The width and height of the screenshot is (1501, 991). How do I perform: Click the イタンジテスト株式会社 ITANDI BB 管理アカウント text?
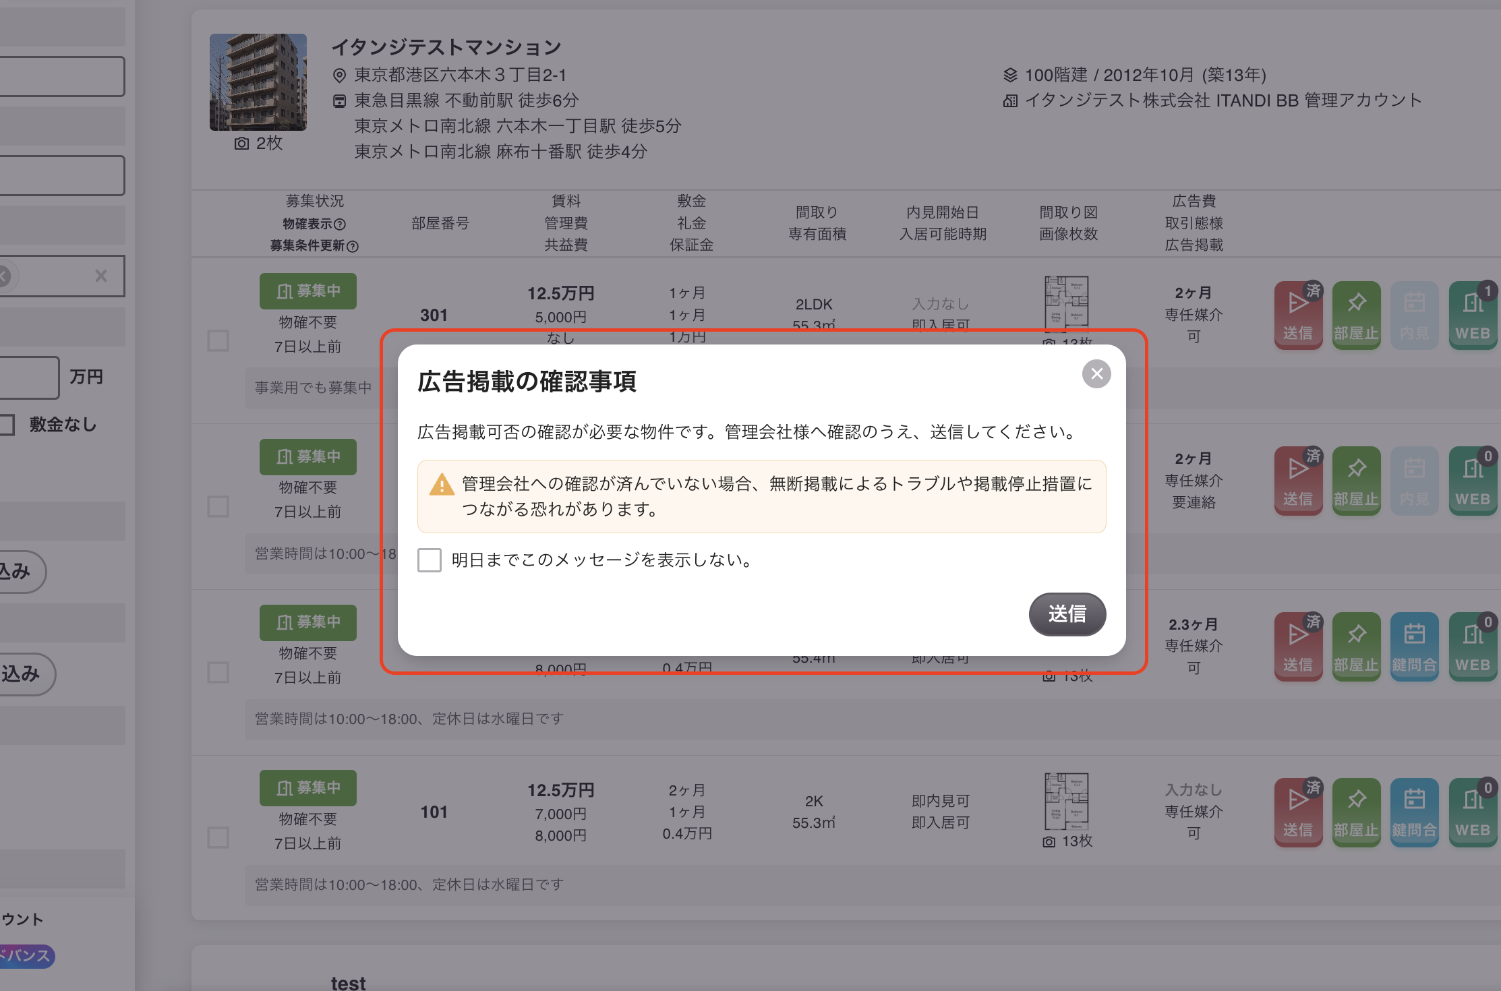click(x=1223, y=100)
